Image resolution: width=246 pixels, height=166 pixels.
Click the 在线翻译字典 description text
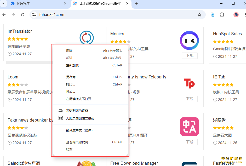click(19, 46)
